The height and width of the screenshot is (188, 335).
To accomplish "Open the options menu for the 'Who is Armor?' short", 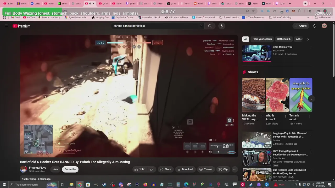I will pos(286,117).
